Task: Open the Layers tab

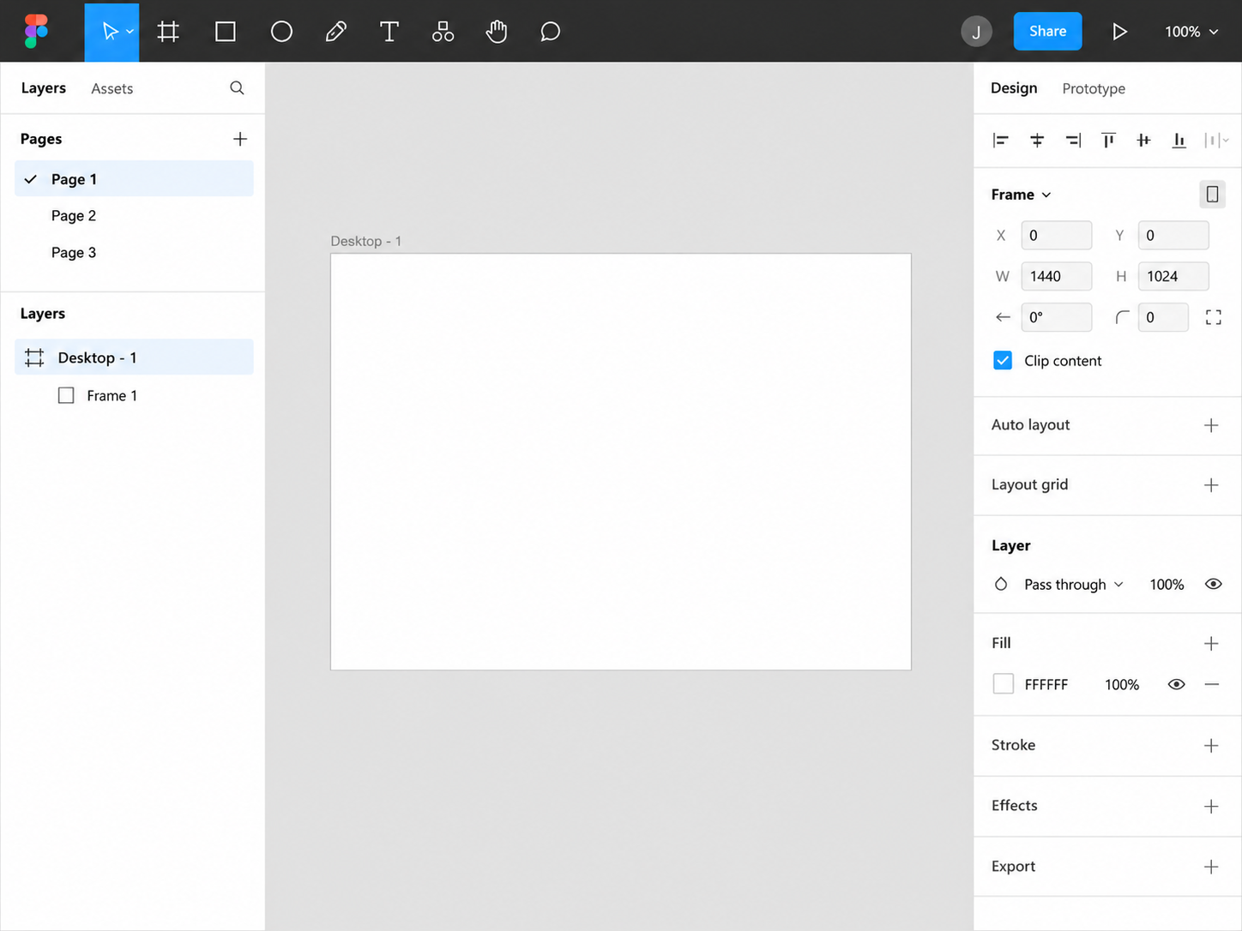Action: pyautogui.click(x=43, y=88)
